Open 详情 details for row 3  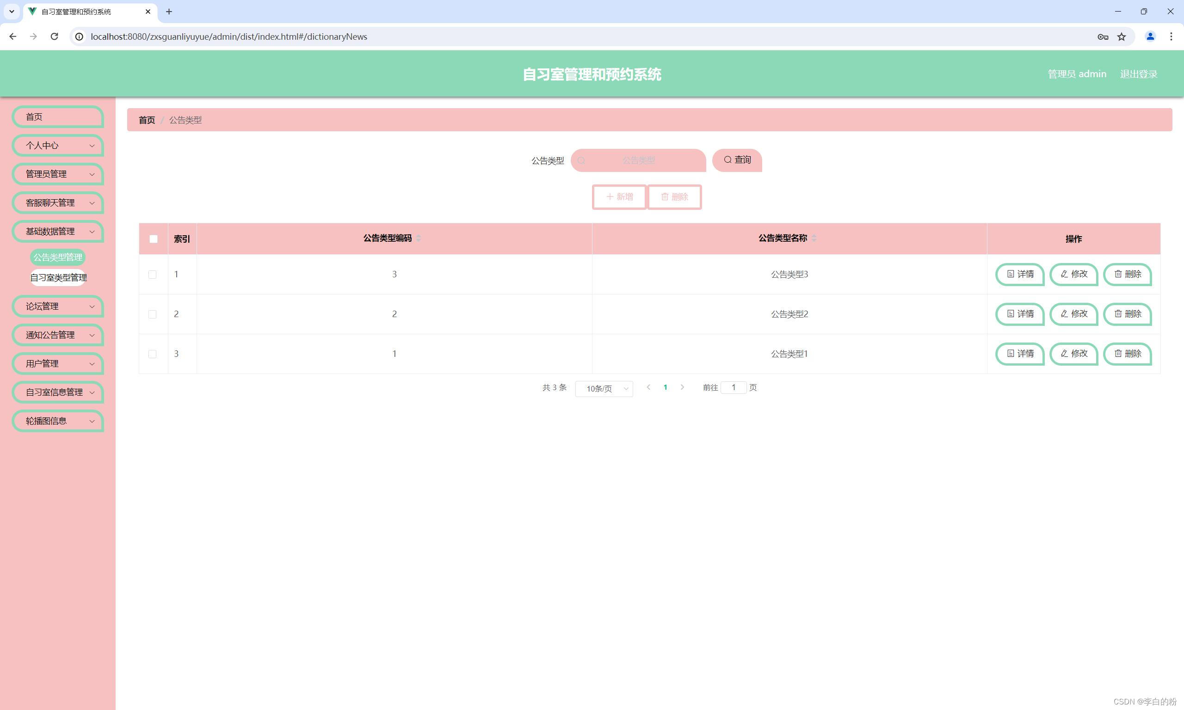(x=1019, y=354)
